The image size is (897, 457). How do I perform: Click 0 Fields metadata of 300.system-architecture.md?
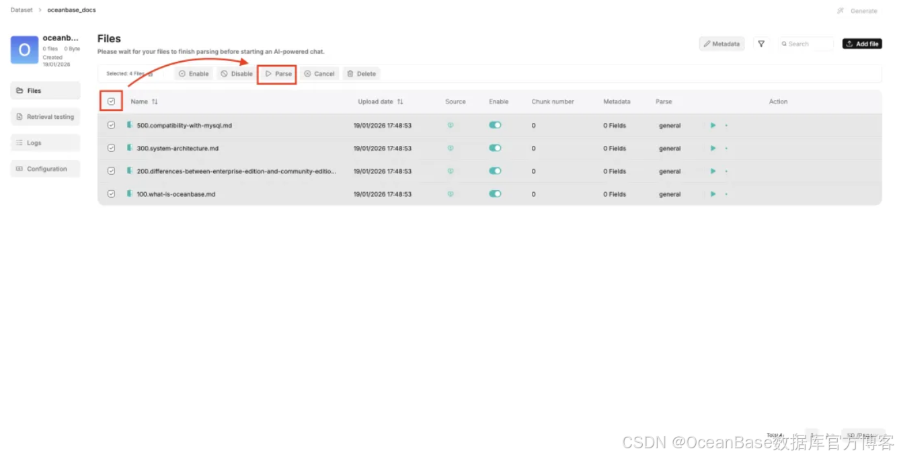pyautogui.click(x=615, y=149)
